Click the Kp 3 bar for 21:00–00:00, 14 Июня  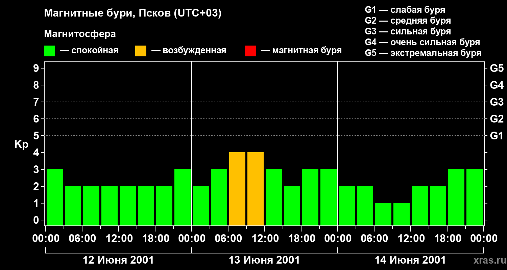pyautogui.click(x=475, y=197)
